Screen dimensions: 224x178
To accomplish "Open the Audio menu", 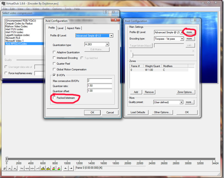I will 46,9.
